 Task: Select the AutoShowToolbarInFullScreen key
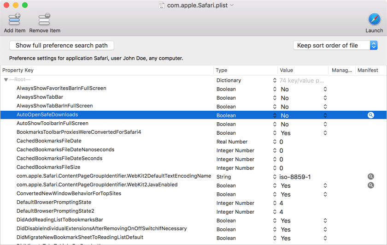(53, 123)
